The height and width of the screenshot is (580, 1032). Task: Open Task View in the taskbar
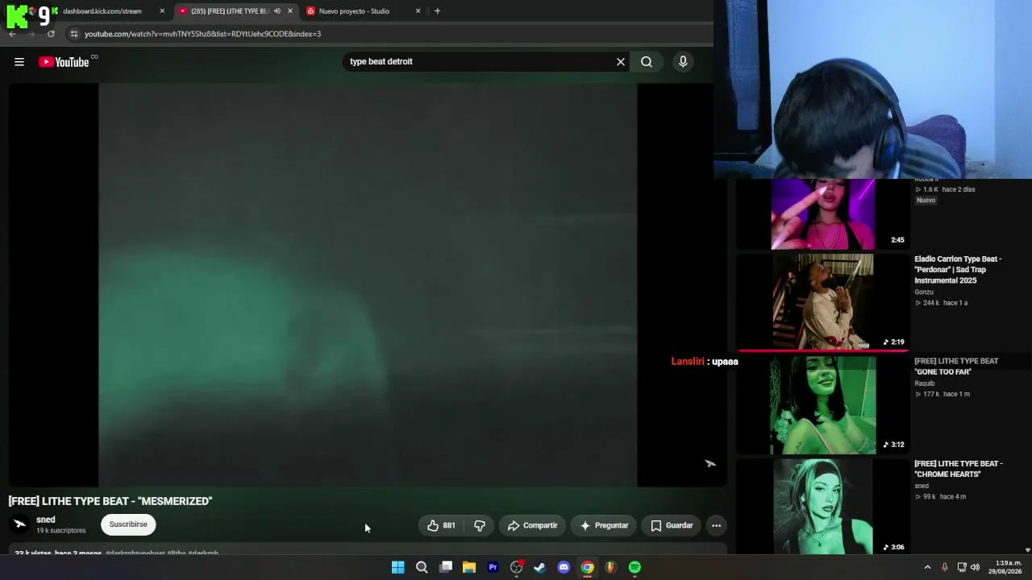(x=446, y=567)
